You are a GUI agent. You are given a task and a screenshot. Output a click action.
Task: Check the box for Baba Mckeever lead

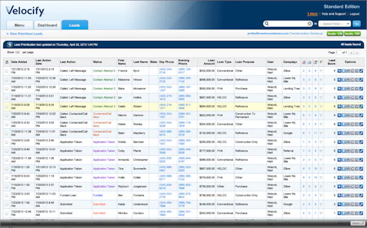pyautogui.click(x=7, y=89)
